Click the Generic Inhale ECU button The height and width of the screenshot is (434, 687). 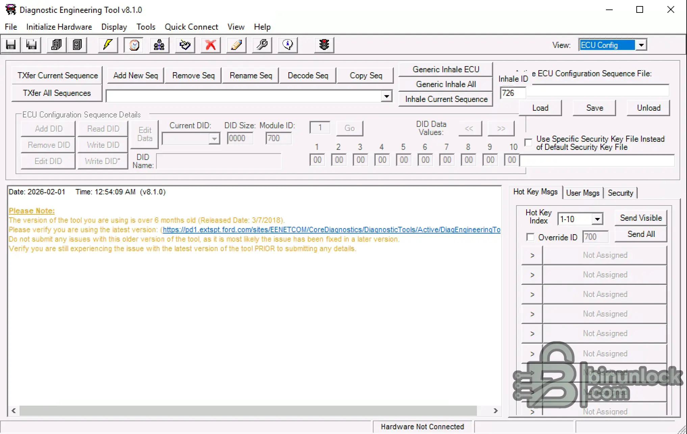coord(446,70)
